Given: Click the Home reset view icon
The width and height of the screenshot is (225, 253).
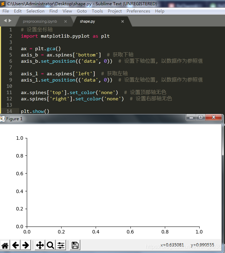Looking at the screenshot, I should (x=5, y=245).
